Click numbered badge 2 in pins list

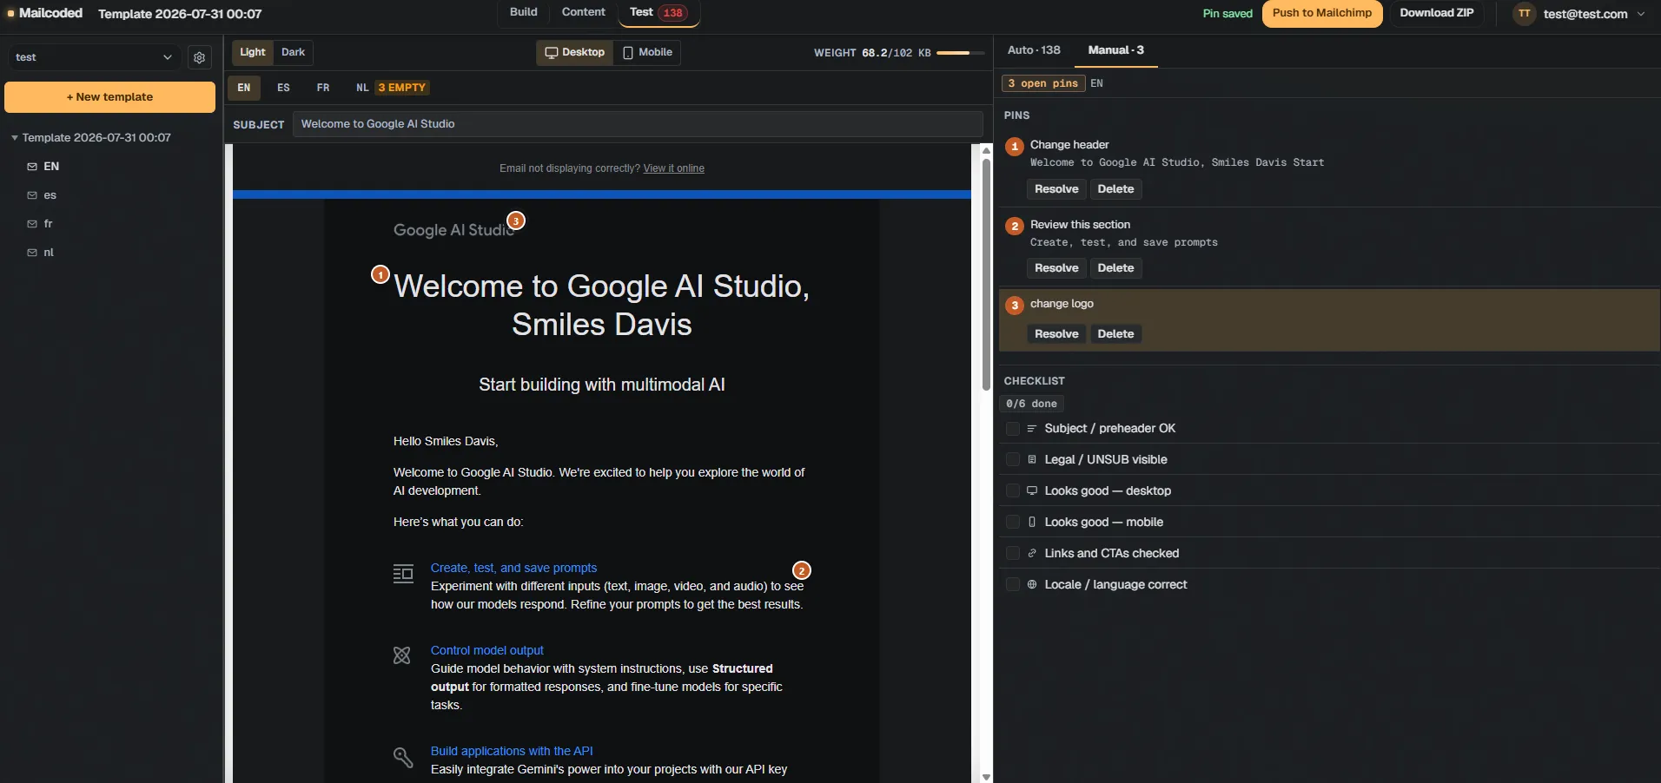(1015, 227)
